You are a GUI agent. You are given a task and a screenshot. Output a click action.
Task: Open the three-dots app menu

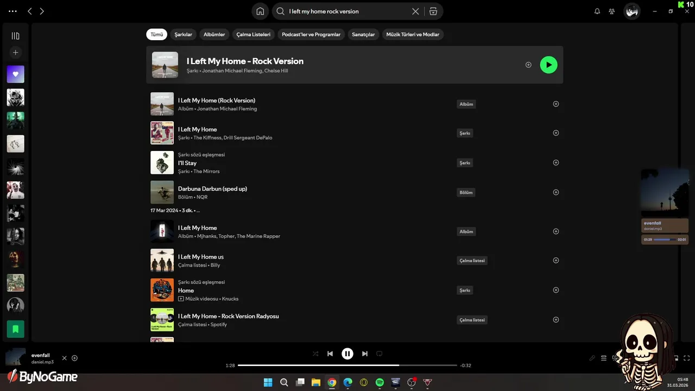pyautogui.click(x=12, y=11)
